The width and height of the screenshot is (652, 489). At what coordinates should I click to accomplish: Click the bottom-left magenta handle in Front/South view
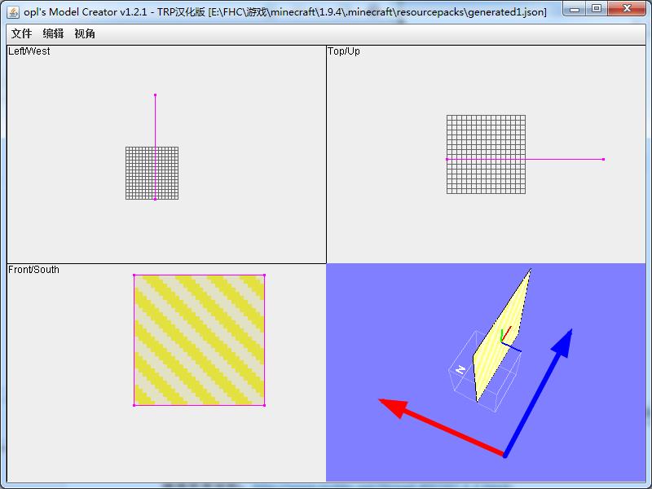(134, 405)
